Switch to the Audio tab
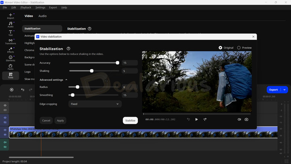 point(42,16)
